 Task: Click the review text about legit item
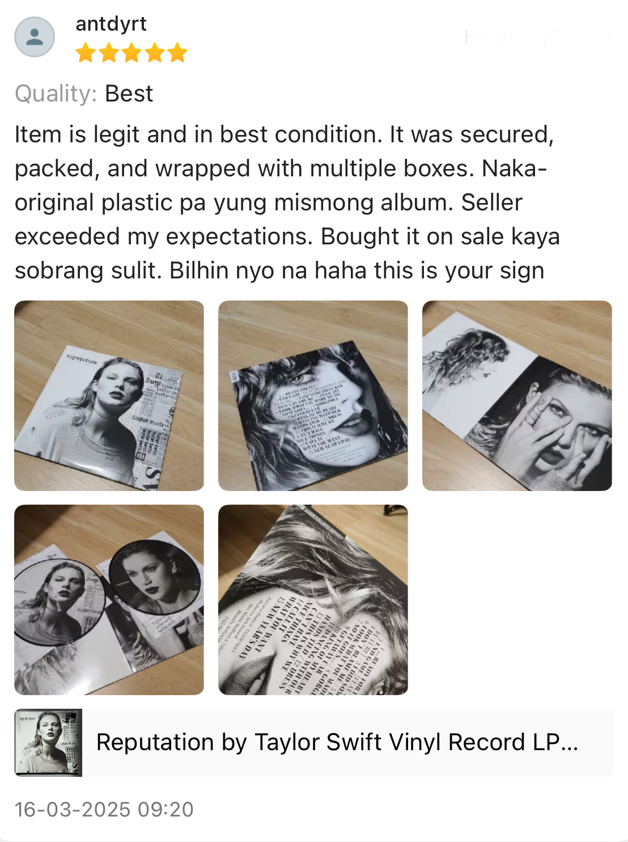[x=287, y=202]
